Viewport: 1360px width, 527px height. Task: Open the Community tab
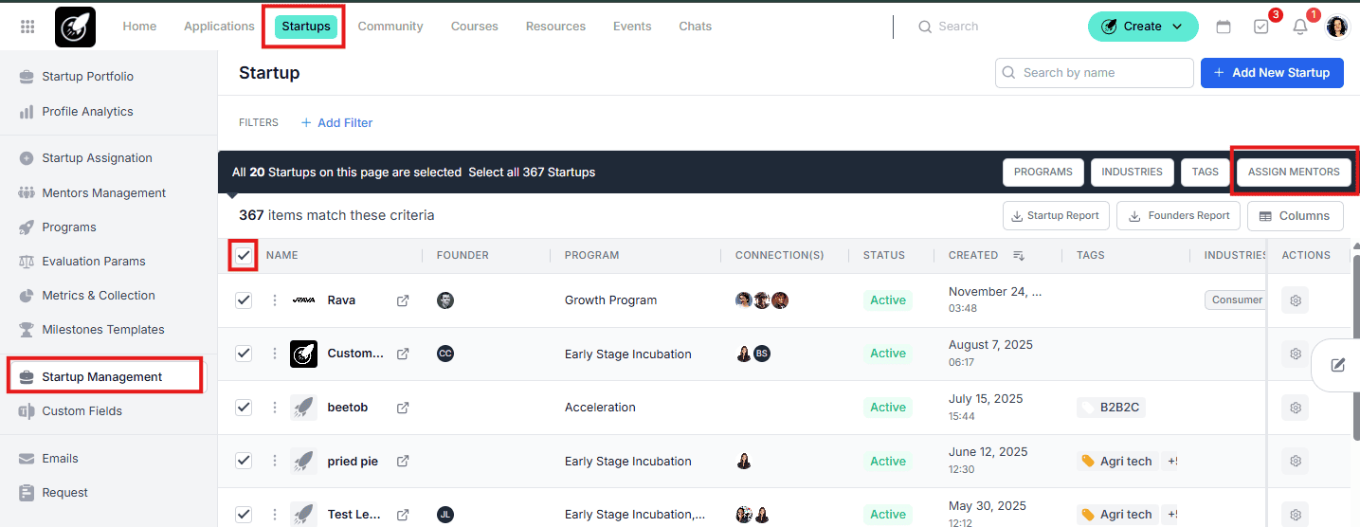pos(390,27)
